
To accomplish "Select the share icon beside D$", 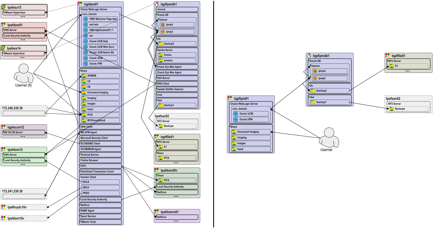I will 84,87.
